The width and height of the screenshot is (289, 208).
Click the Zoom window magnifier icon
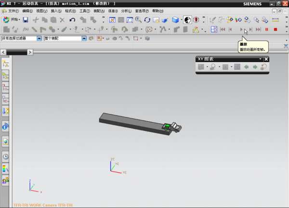click(130, 20)
